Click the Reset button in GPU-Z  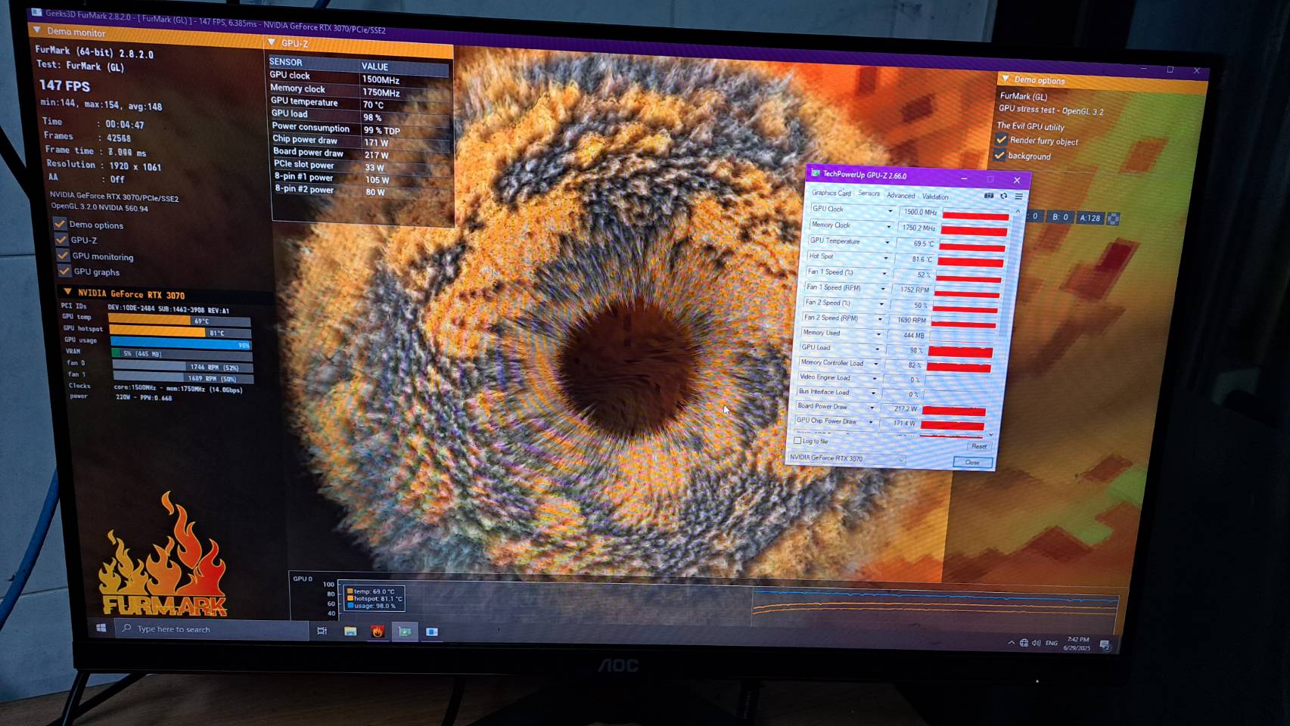(x=978, y=446)
